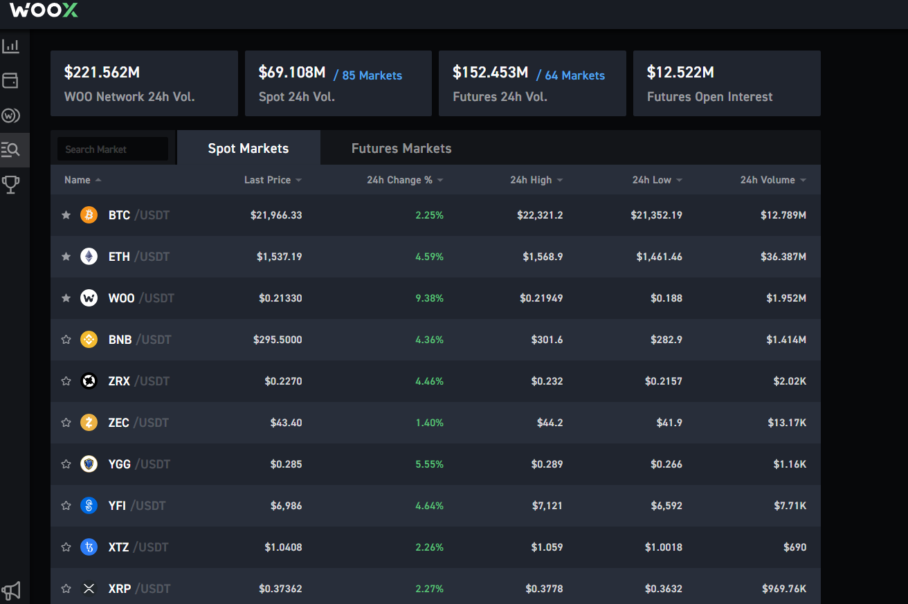Open the wallet sidebar icon

(10, 81)
